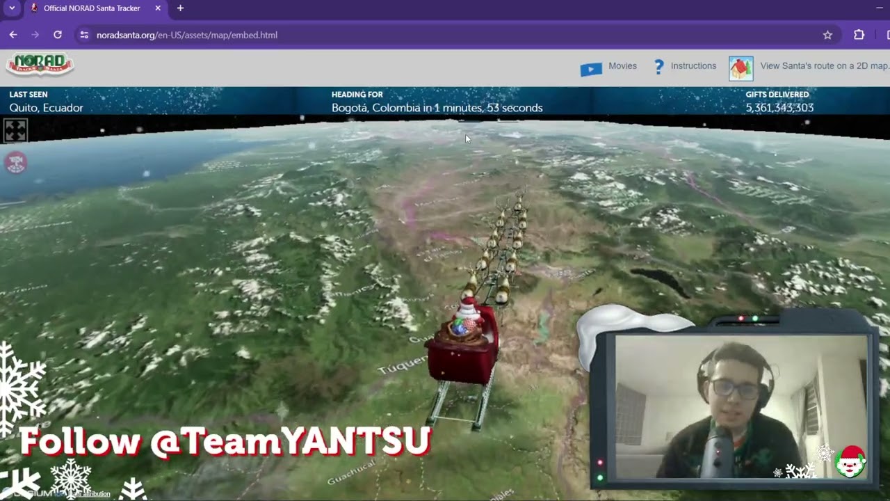Image resolution: width=890 pixels, height=501 pixels.
Task: View Santa's route on a 2D map
Action: click(824, 66)
